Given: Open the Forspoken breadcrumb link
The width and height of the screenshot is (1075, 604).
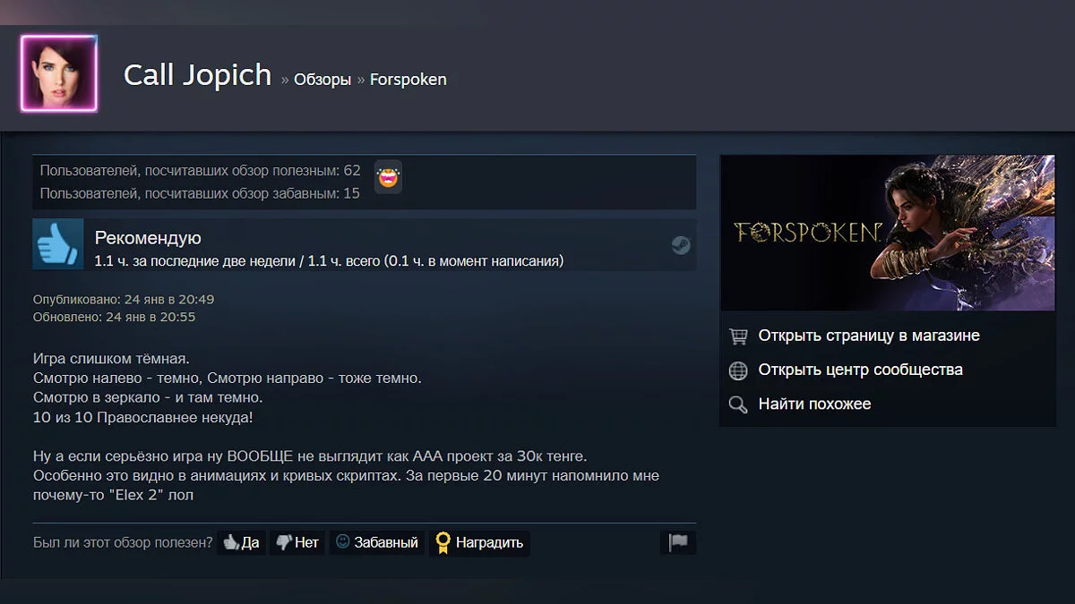Looking at the screenshot, I should [x=408, y=80].
